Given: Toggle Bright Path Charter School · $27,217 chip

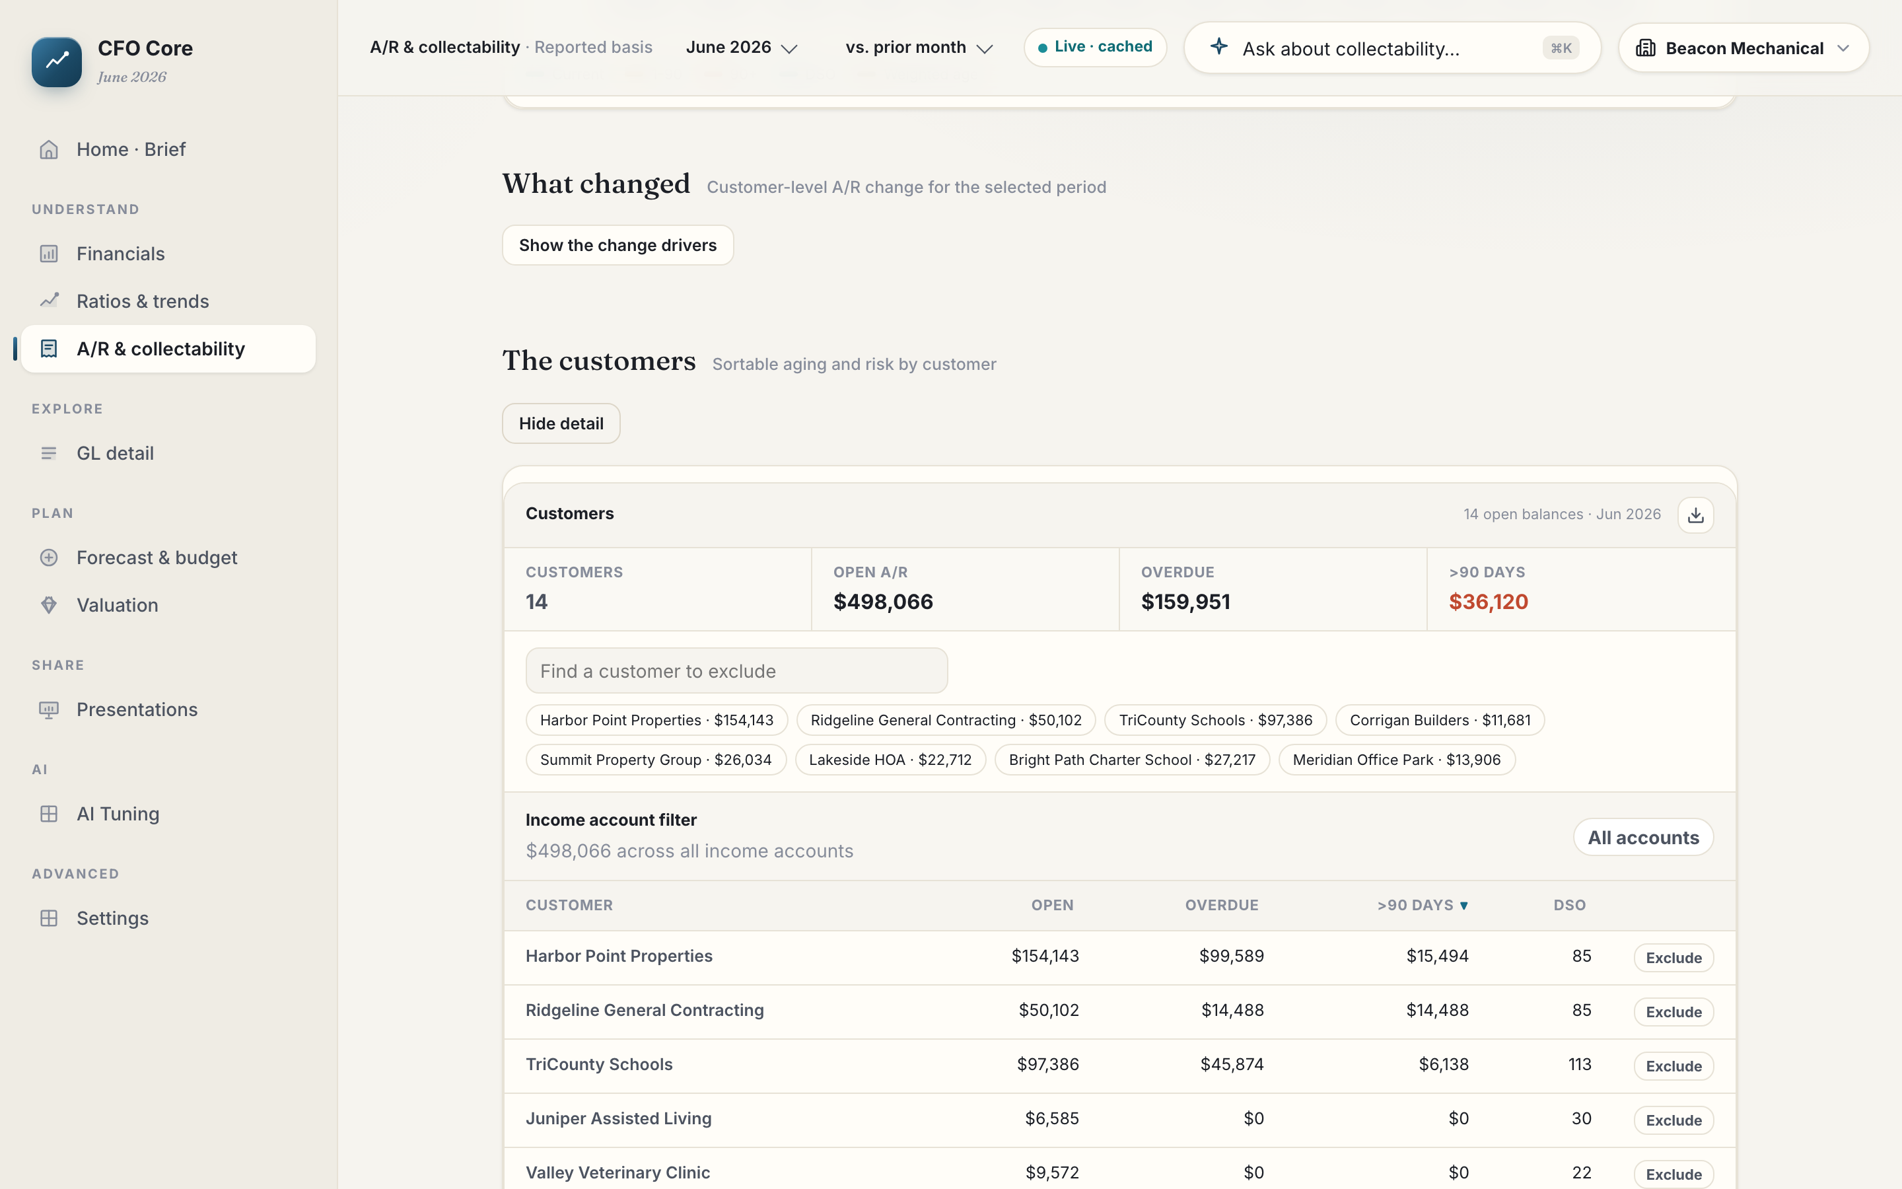Looking at the screenshot, I should point(1132,760).
